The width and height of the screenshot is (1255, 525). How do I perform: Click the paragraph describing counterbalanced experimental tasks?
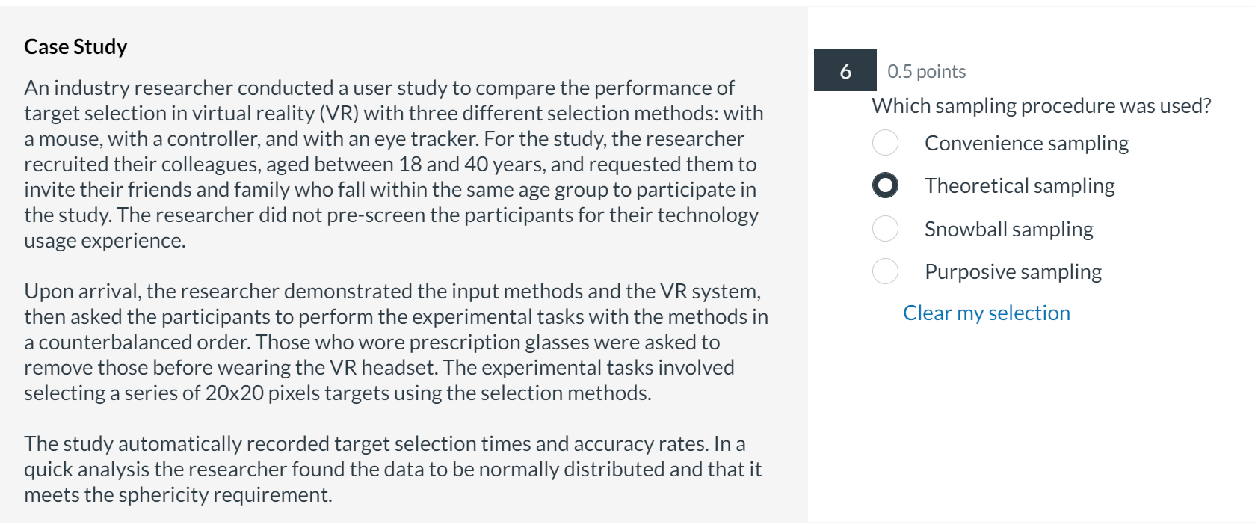click(x=389, y=342)
